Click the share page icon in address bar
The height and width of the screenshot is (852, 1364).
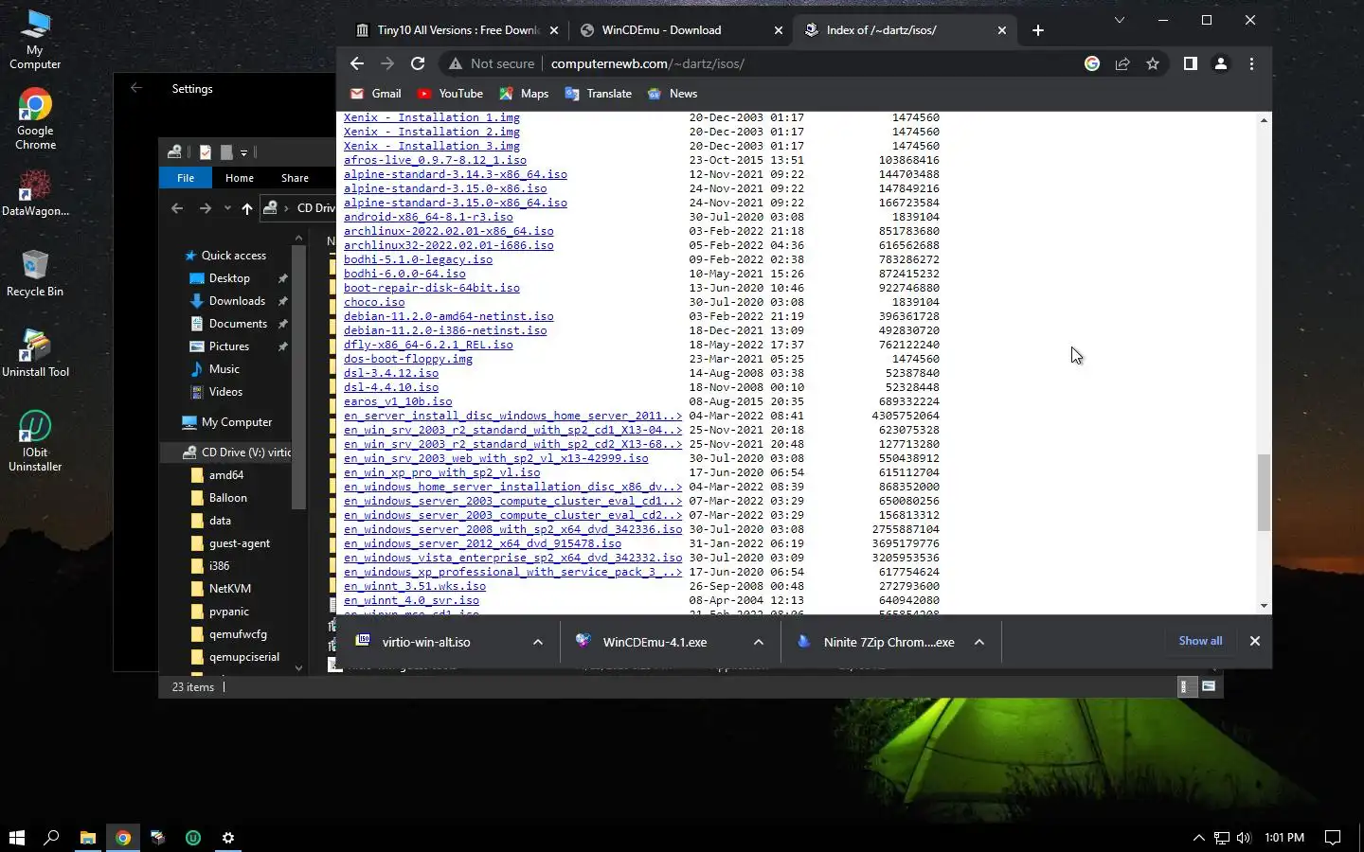(x=1122, y=63)
